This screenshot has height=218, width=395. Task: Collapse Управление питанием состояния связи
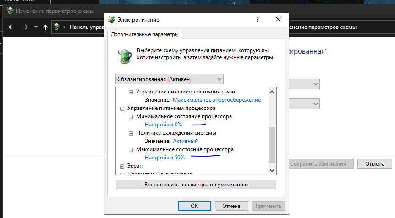tap(131, 92)
